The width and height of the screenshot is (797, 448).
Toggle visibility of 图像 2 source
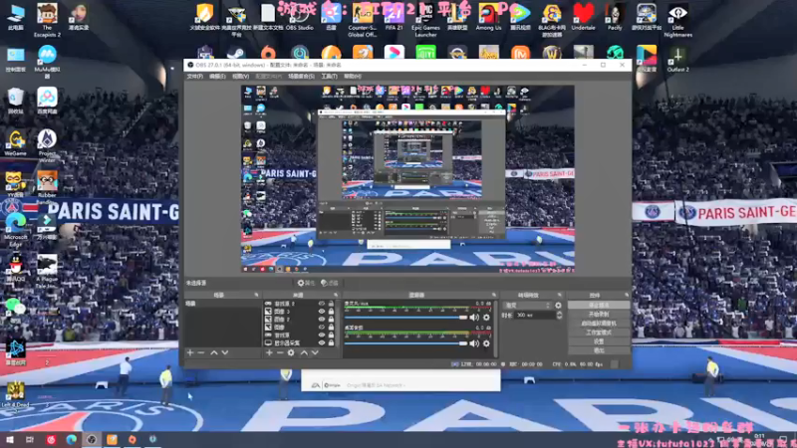(321, 319)
